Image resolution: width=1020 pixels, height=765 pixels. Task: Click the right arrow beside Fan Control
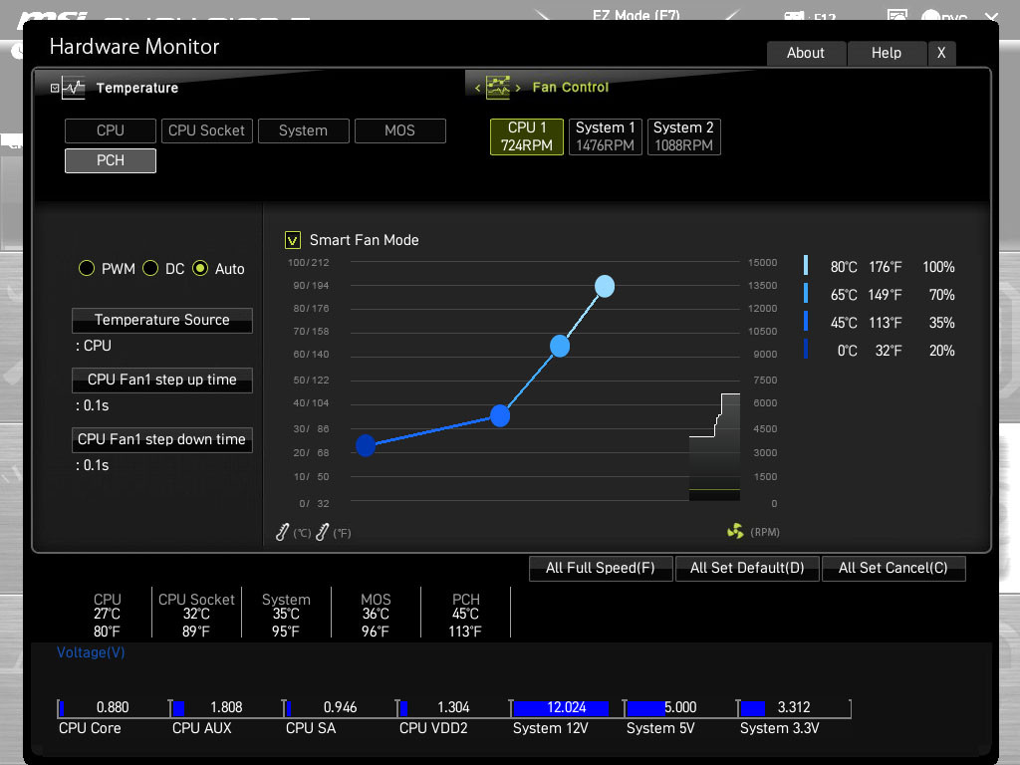(x=518, y=88)
